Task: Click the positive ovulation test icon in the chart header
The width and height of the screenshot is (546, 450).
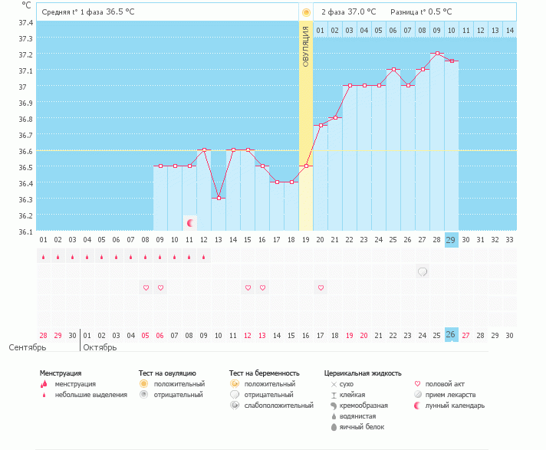Action: tap(306, 12)
